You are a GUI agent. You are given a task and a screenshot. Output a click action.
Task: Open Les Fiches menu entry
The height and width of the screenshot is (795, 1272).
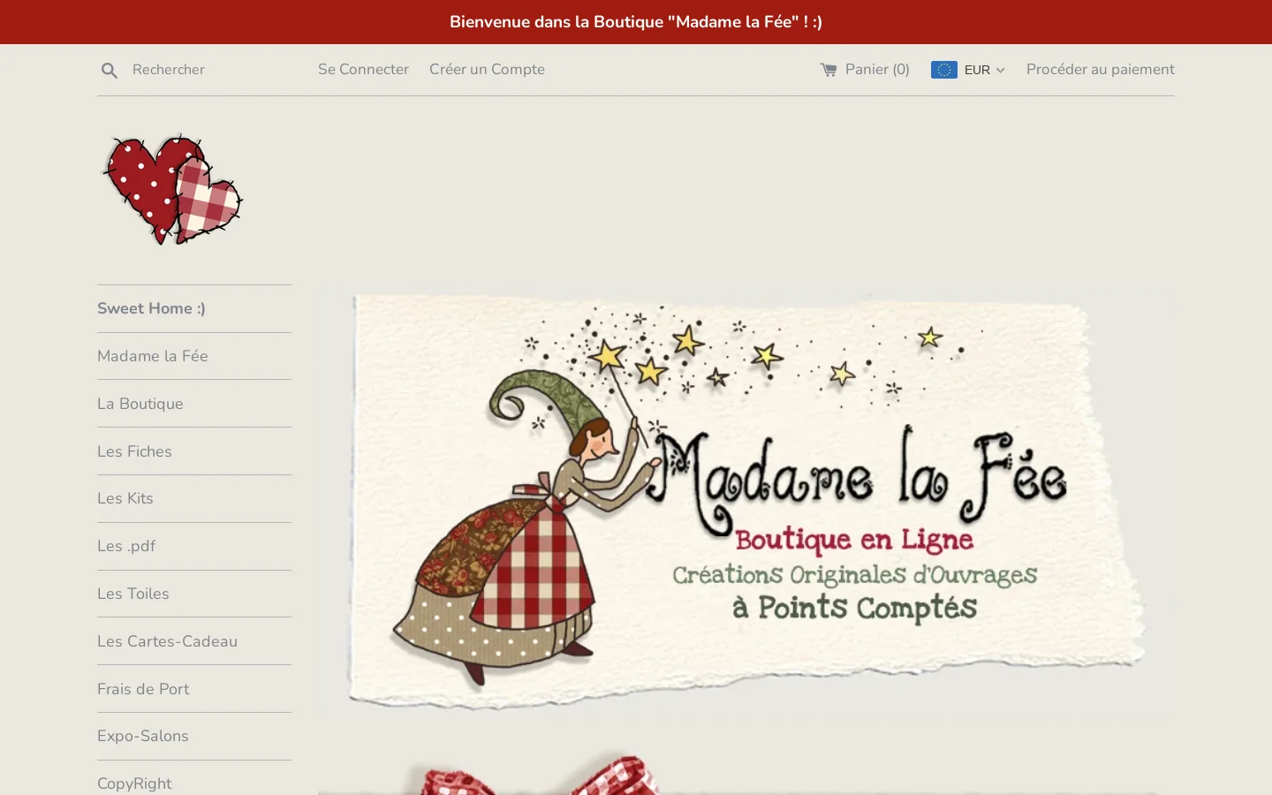134,451
